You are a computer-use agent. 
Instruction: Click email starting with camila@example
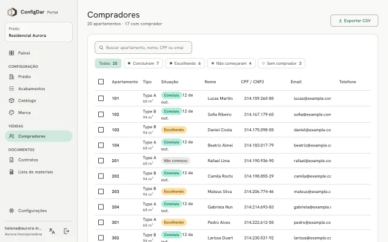(312, 176)
